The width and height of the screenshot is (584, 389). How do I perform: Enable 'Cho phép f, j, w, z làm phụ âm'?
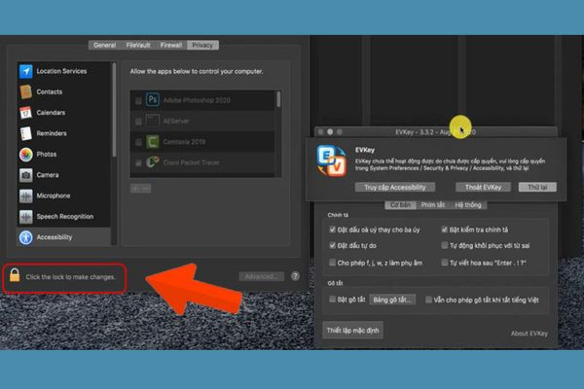pos(332,263)
